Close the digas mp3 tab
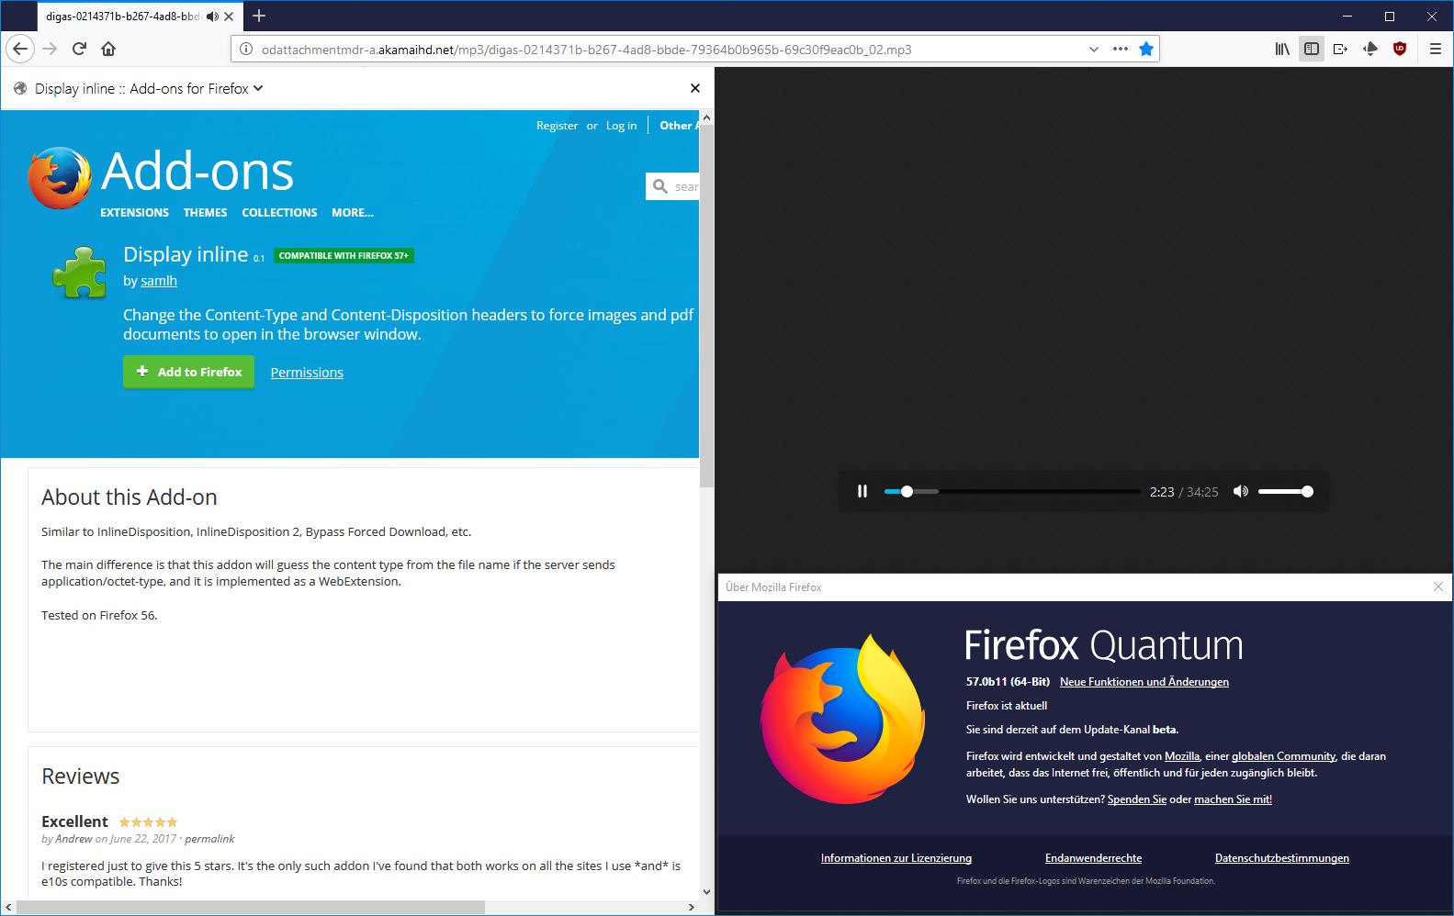The image size is (1454, 916). [x=229, y=17]
